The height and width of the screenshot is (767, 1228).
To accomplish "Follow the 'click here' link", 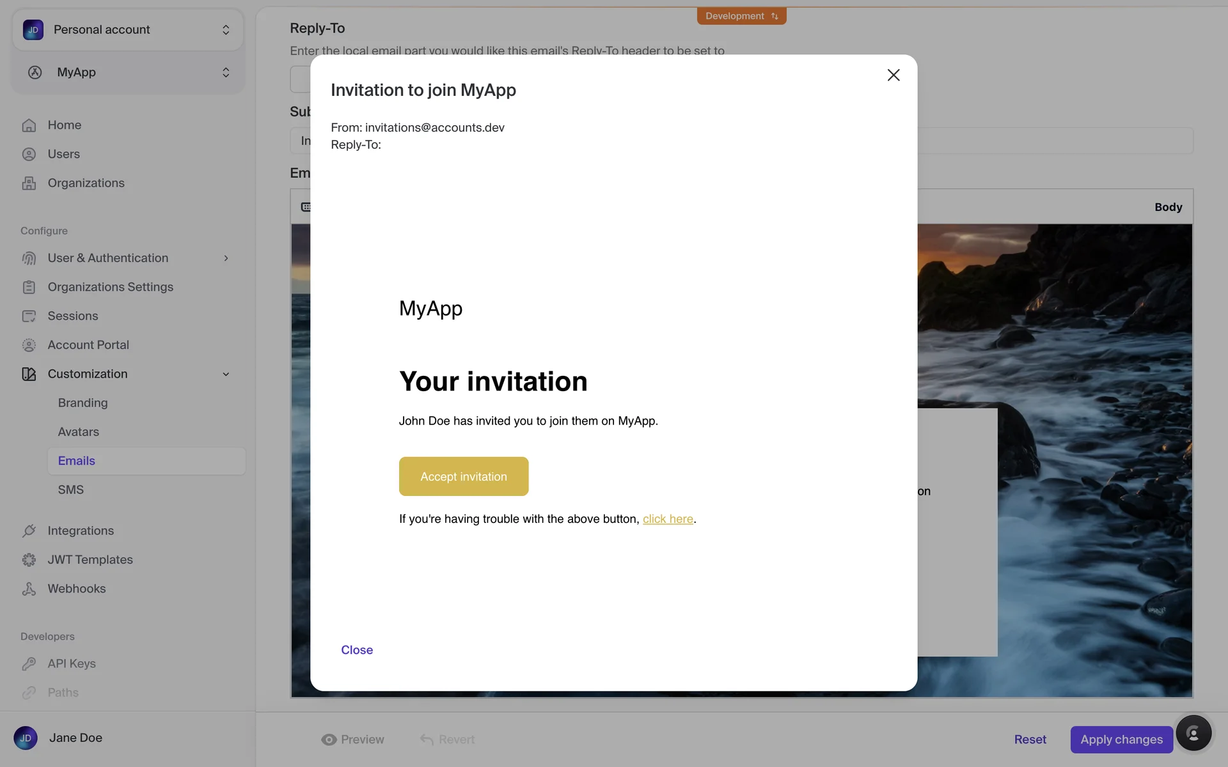I will click(x=668, y=519).
